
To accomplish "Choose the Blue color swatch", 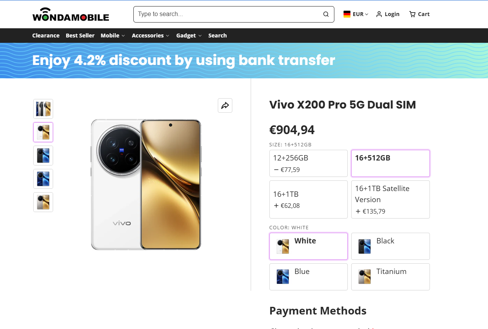I will tap(308, 277).
